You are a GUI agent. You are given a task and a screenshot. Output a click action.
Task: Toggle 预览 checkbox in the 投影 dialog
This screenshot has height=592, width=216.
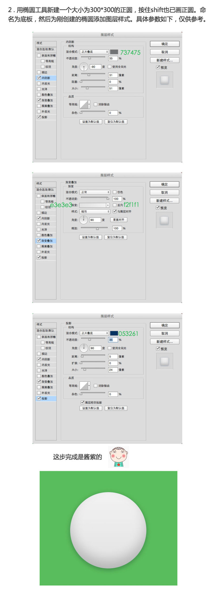(x=158, y=349)
